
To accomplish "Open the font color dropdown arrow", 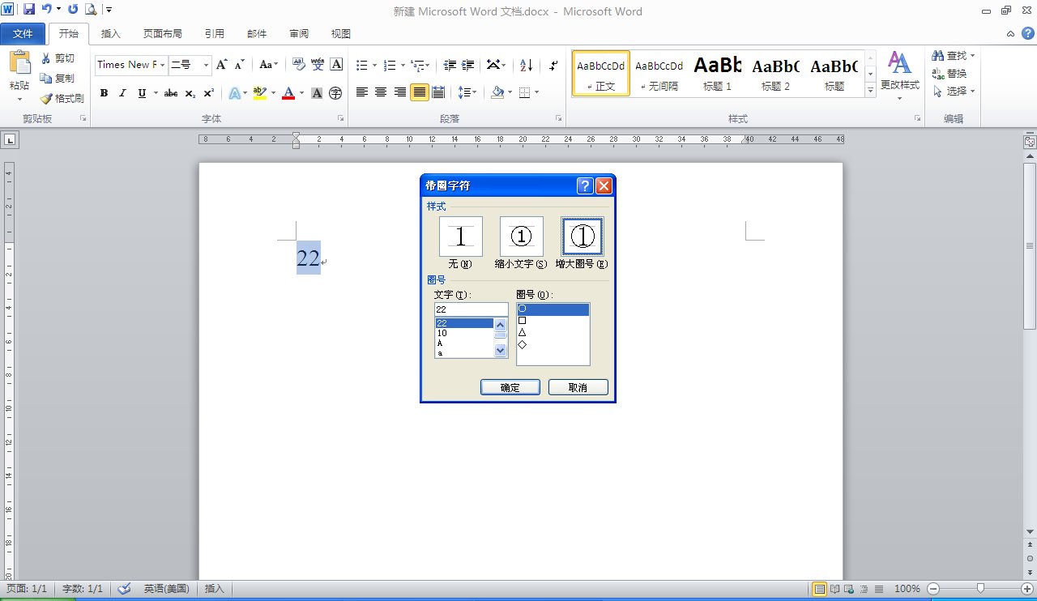I will point(301,93).
